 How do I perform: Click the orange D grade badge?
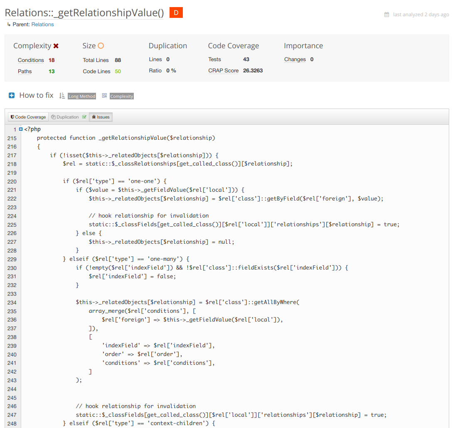click(176, 13)
